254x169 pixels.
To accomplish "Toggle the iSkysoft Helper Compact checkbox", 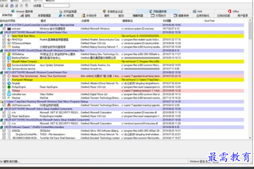I will (x=4, y=61).
